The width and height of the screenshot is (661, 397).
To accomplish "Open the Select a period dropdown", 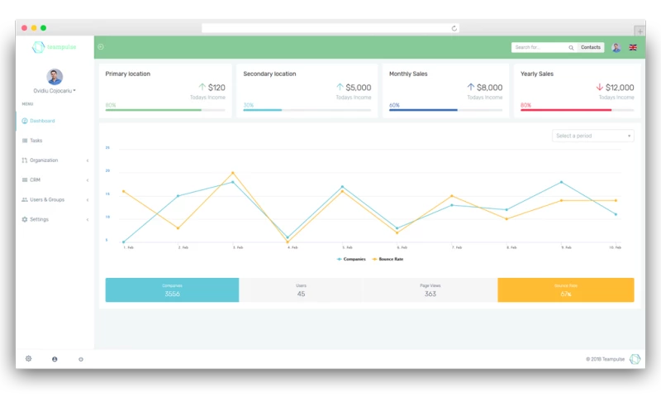I will point(592,136).
